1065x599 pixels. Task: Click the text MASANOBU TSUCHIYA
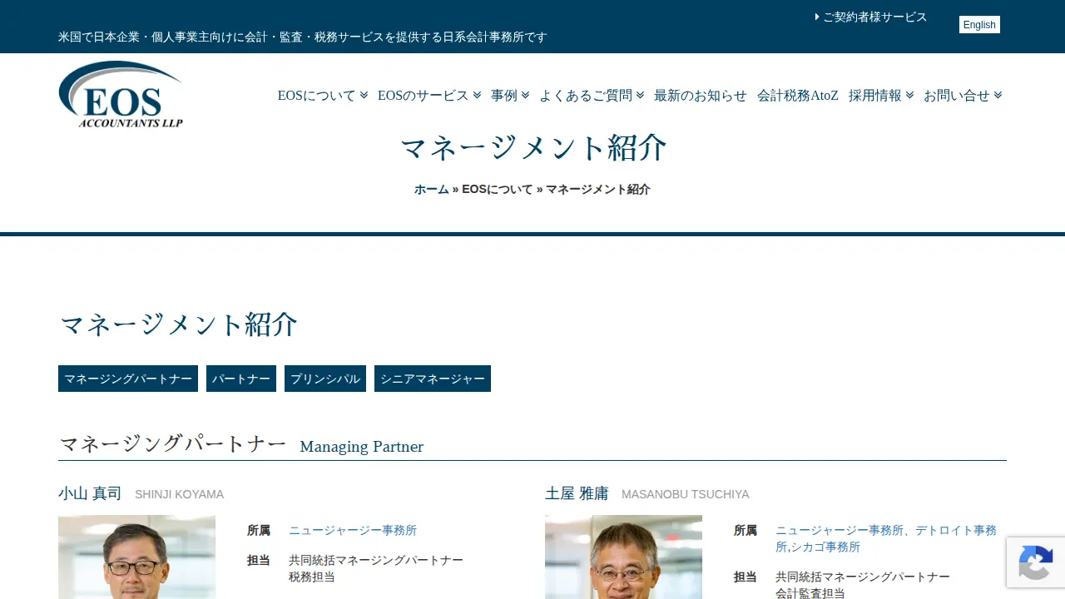coord(686,494)
